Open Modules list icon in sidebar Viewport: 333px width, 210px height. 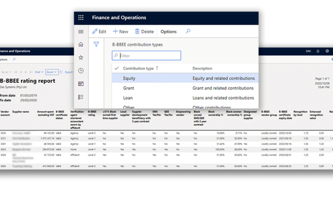[x=81, y=97]
